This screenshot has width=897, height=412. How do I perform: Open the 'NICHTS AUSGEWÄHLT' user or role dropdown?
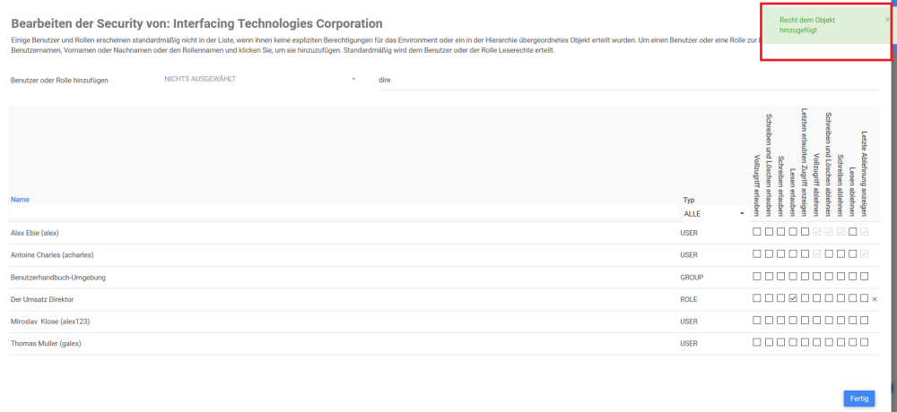pyautogui.click(x=260, y=79)
